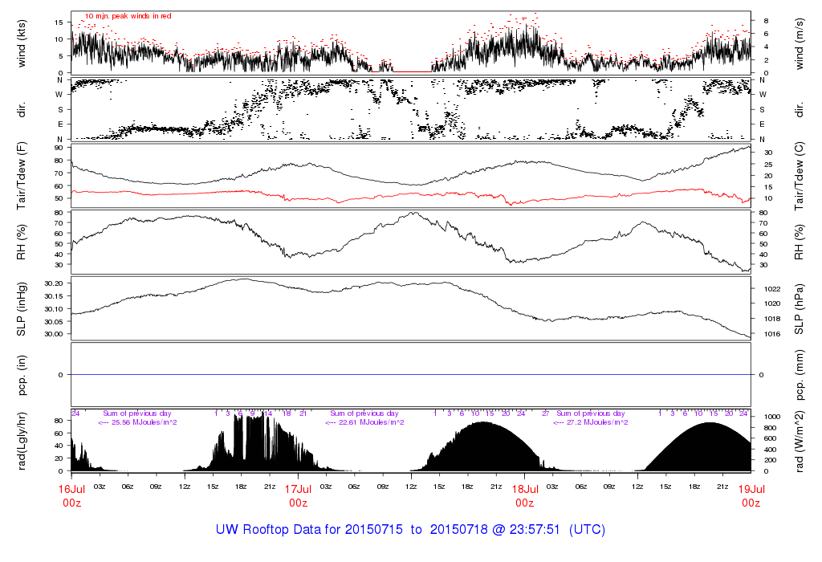Screen dimensions: 822x562
Task: Select the 'Tair/Tdew (F)' axis label
Action: tap(23, 174)
